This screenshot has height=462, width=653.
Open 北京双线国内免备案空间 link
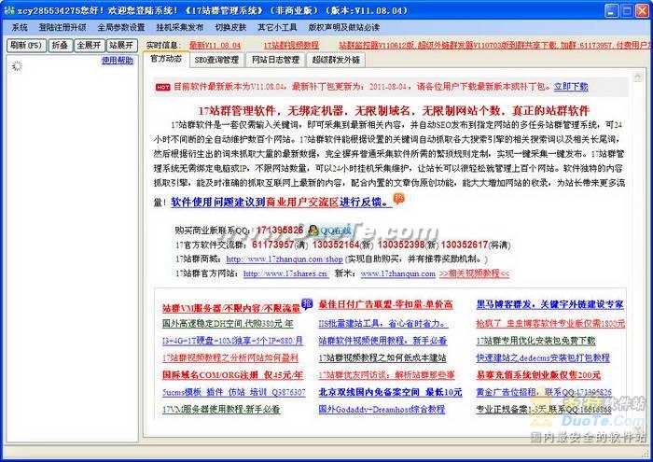(x=390, y=392)
